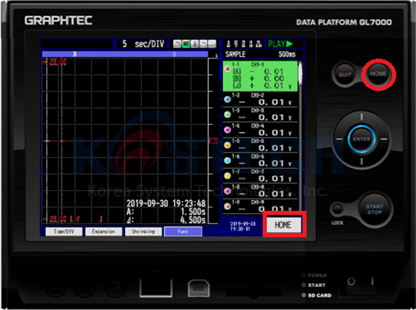The height and width of the screenshot is (310, 416).
Task: Toggle the LOCK key
Action: point(337,209)
